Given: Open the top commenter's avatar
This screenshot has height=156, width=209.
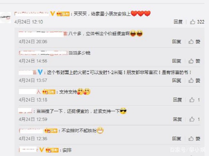Looking at the screenshot, I should click(x=5, y=17).
